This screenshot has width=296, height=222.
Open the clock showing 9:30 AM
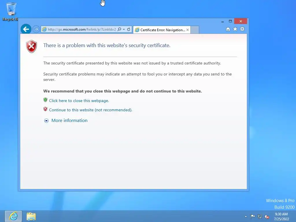282,216
